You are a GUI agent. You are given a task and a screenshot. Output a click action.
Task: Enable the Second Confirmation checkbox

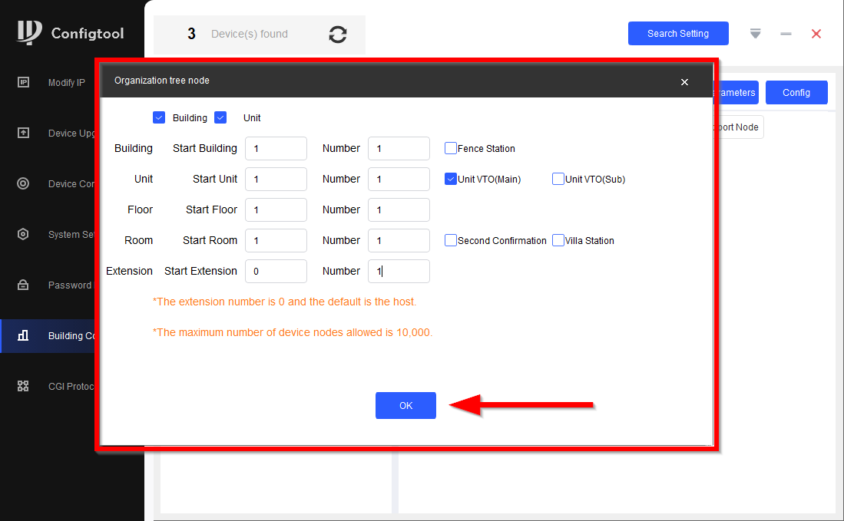pos(451,240)
